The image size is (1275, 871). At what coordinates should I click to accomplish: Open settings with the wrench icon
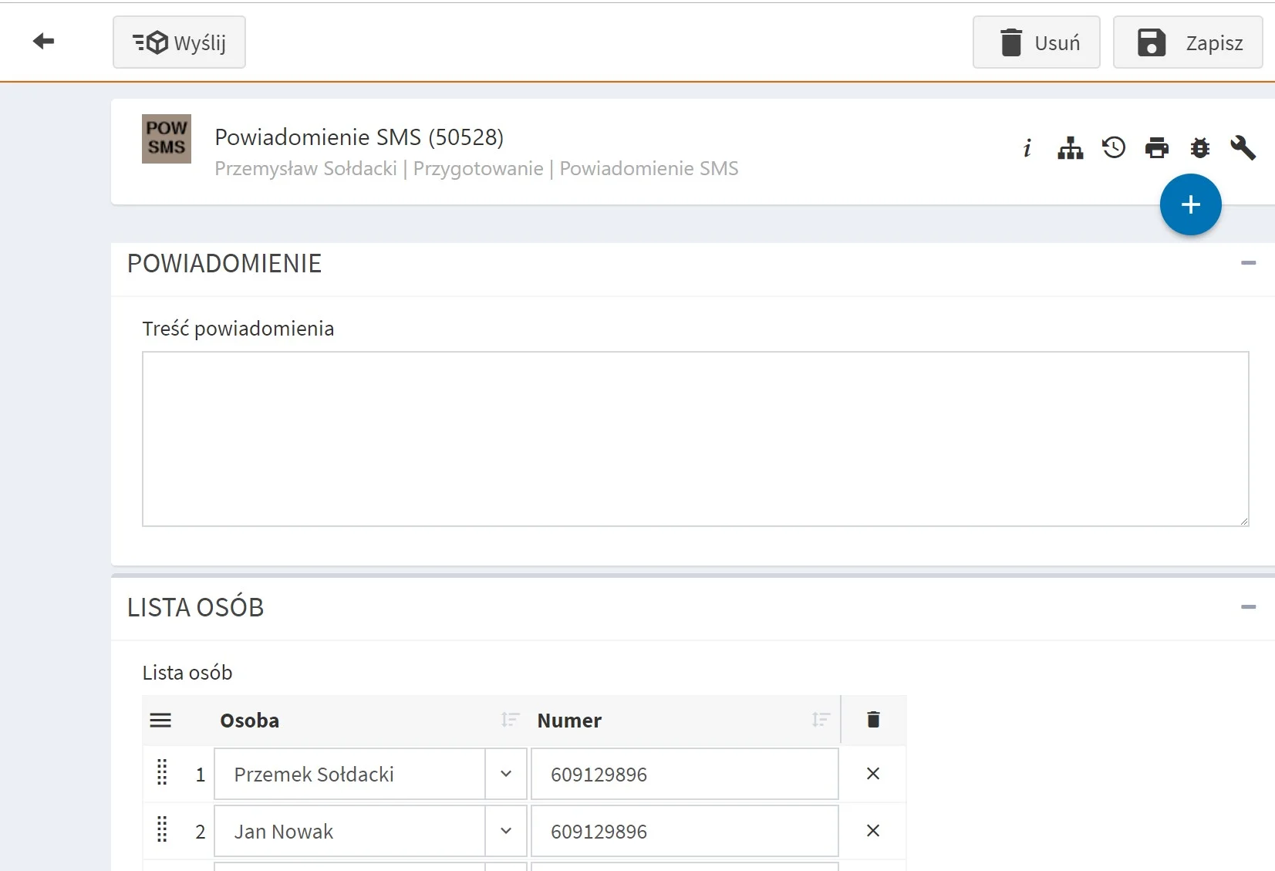(x=1243, y=147)
